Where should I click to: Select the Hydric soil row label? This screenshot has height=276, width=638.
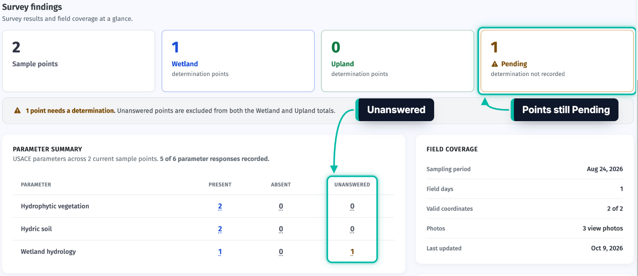pos(36,229)
